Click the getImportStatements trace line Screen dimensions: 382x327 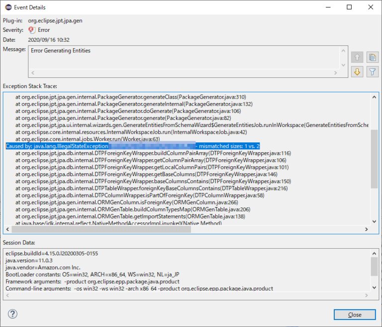(130, 217)
